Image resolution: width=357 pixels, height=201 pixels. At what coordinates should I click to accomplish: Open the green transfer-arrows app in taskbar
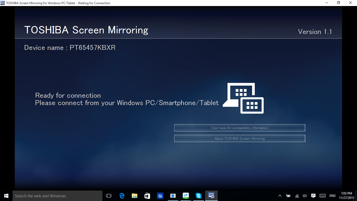186,196
